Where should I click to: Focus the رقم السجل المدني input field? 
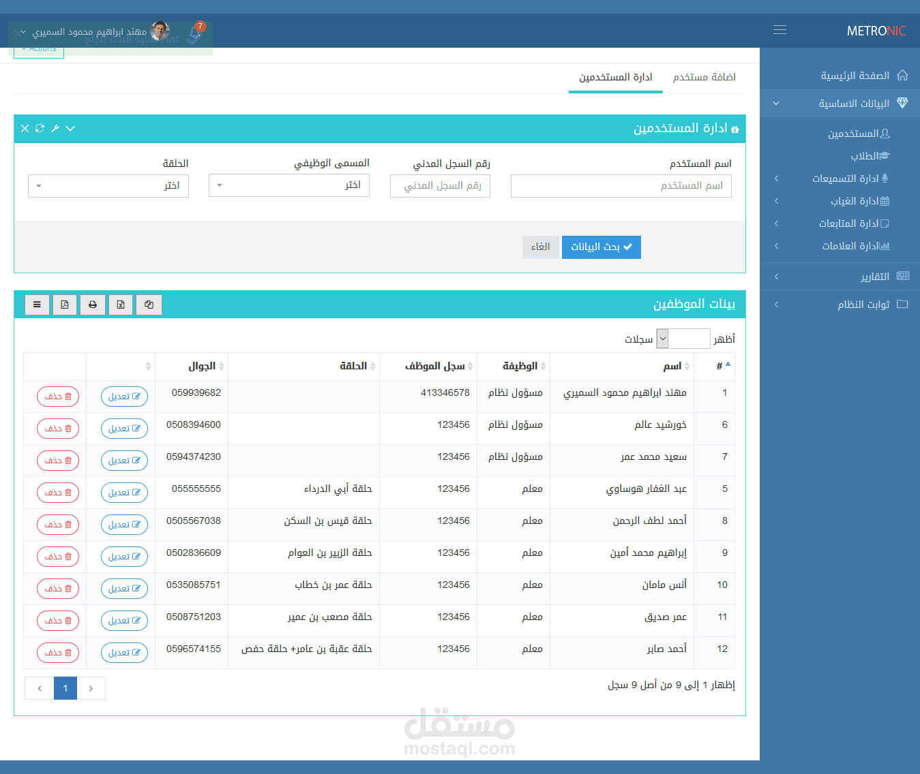(x=440, y=186)
